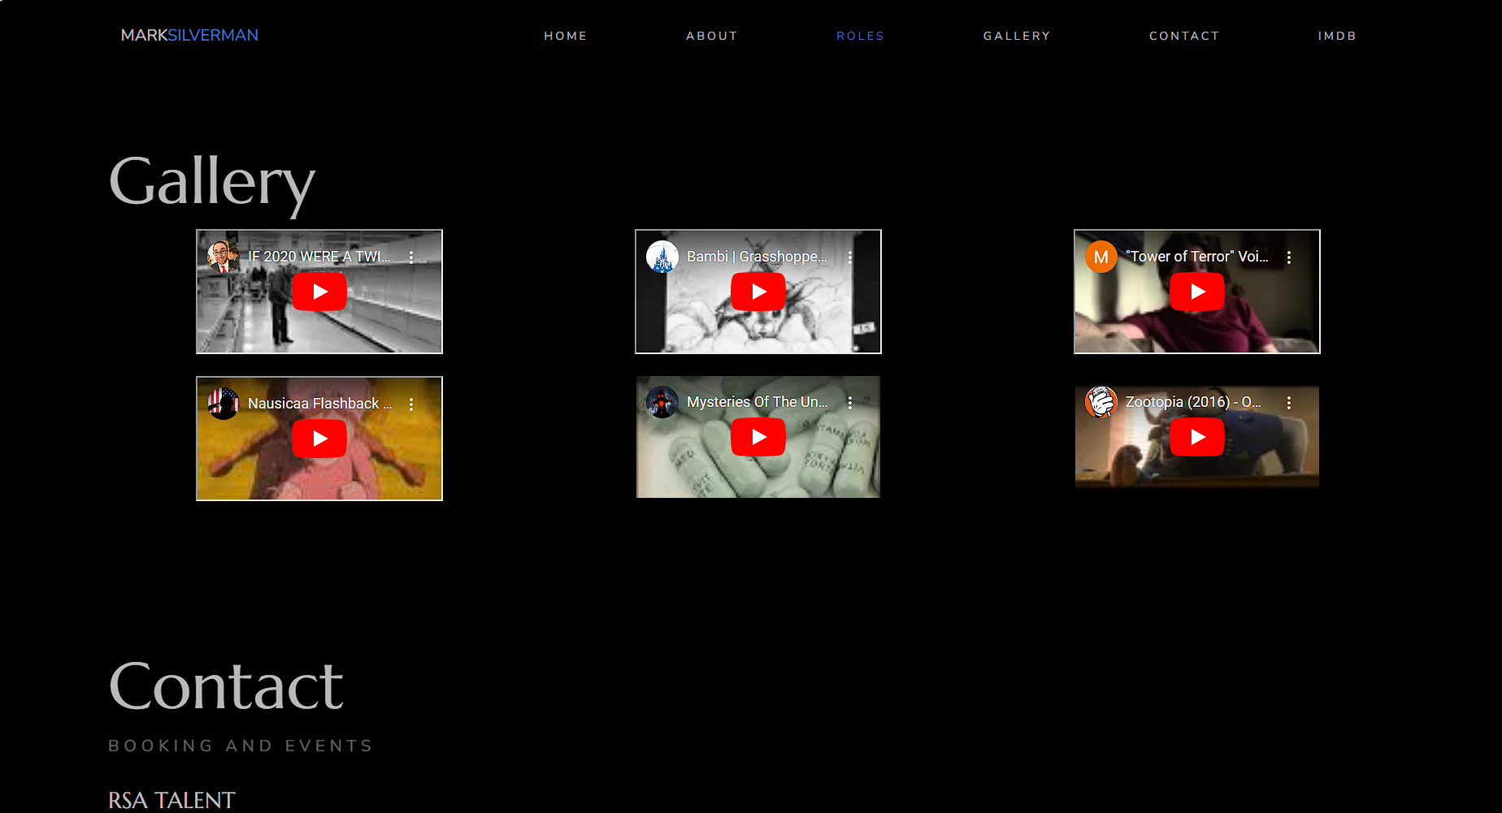Open the 'Mysteries Of The Un...' title link
Image resolution: width=1502 pixels, height=813 pixels.
[758, 402]
